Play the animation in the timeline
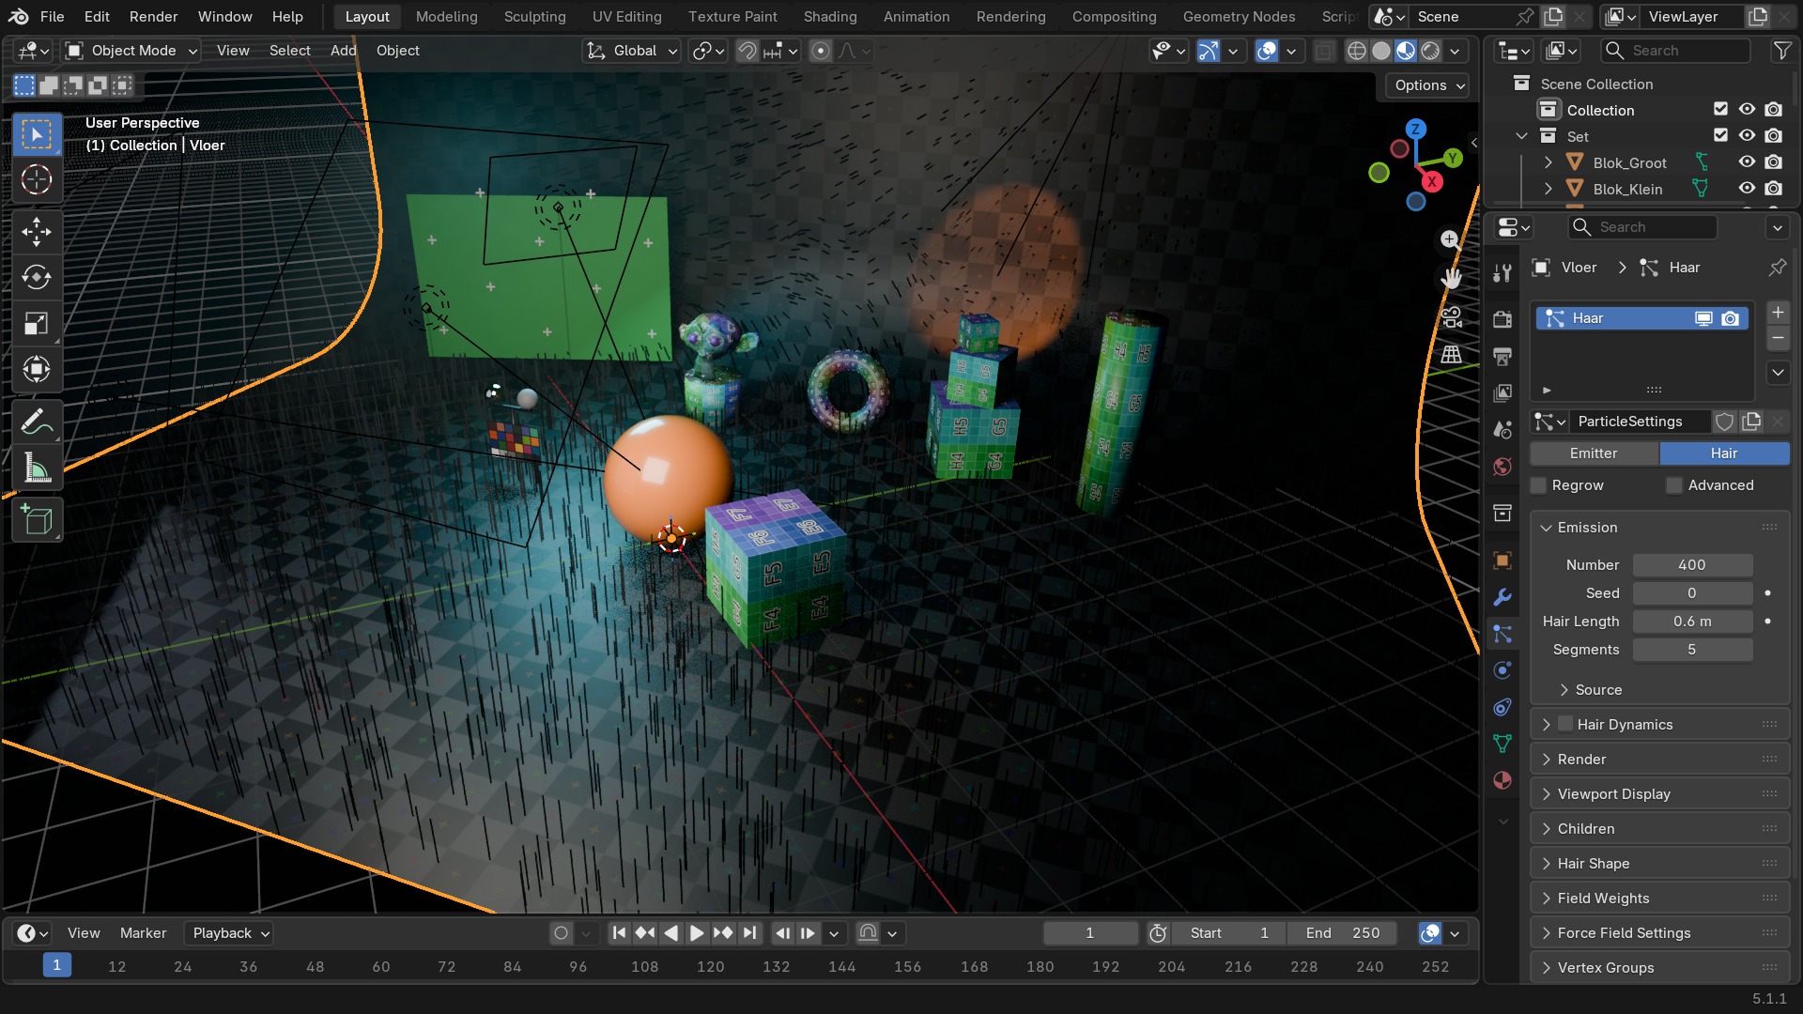 (x=697, y=933)
